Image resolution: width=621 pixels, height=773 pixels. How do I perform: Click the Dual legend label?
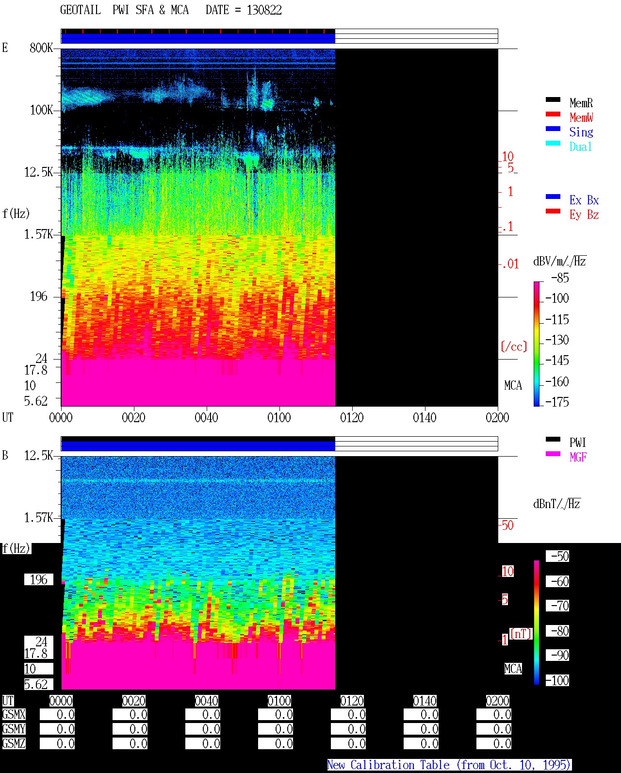(581, 147)
